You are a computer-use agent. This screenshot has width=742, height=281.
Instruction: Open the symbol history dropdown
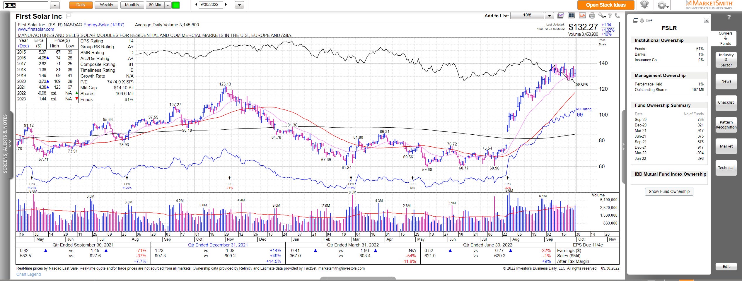coord(55,5)
